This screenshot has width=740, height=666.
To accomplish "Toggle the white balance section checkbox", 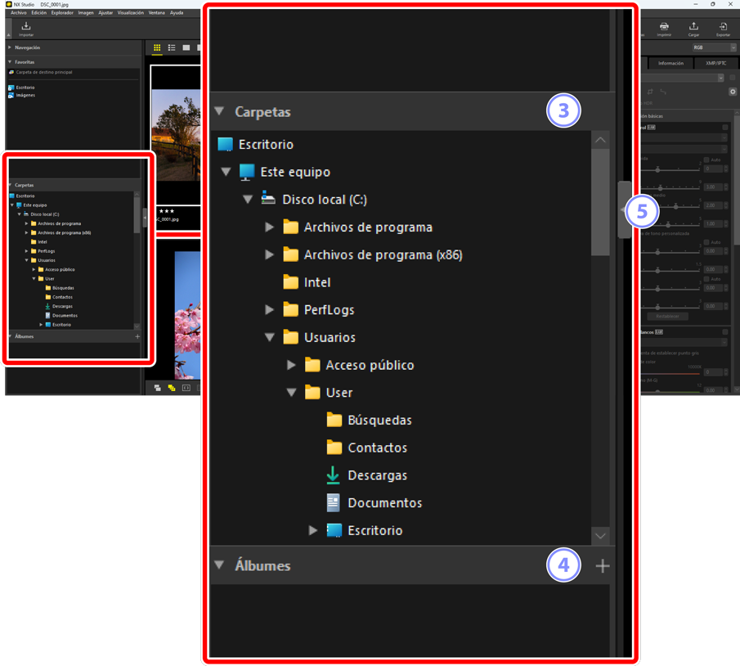I will (725, 332).
